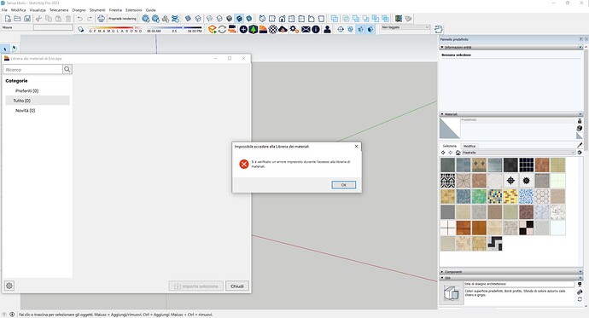Open the Non taggato tag dropdown
The height and width of the screenshot is (318, 589).
point(405,27)
